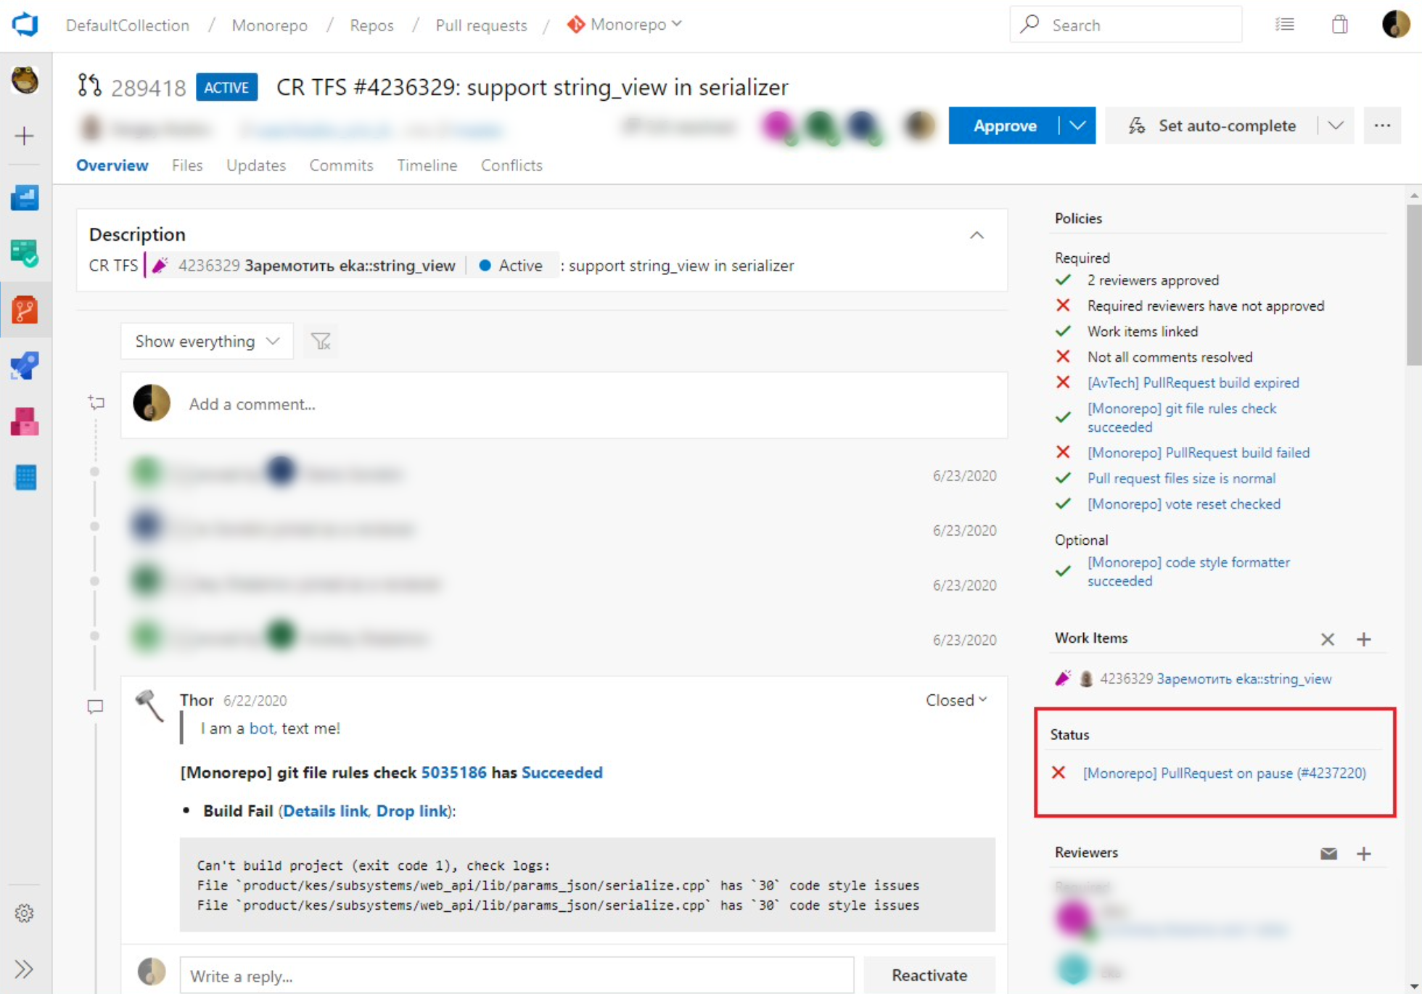Viewport: 1422px width, 994px height.
Task: Open Repos icon in left sidebar
Action: click(25, 310)
